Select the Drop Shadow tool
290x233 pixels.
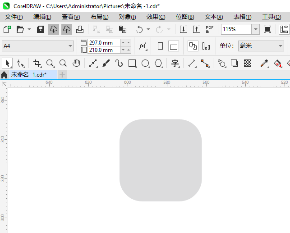(235, 64)
